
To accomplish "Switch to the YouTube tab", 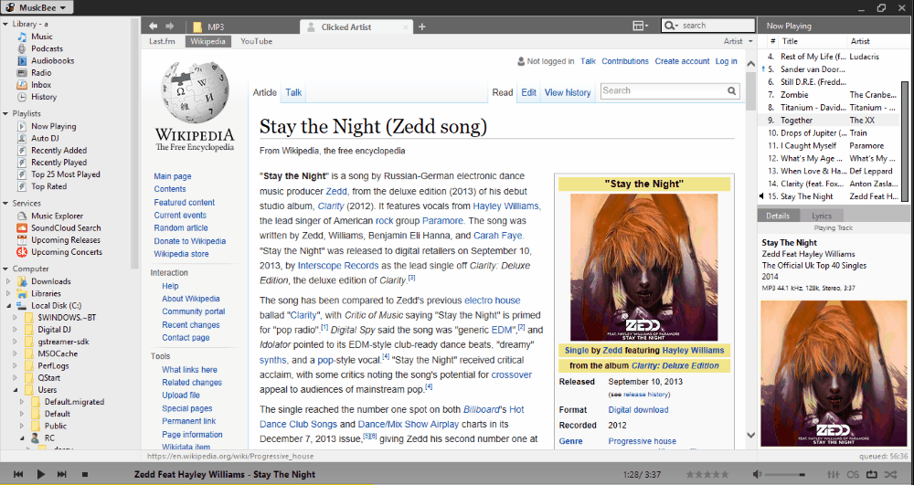I will click(x=257, y=41).
